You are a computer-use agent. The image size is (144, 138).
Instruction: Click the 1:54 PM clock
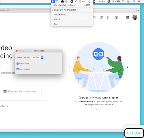point(101,2)
